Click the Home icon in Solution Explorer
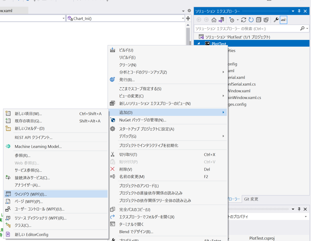The image size is (311, 241). (214, 20)
